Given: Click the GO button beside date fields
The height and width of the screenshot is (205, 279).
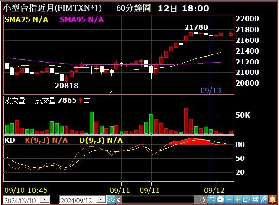Looking at the screenshot, I should tap(110, 199).
